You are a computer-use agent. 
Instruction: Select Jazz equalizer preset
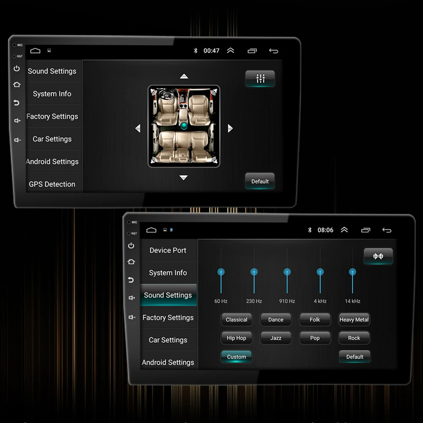point(276,338)
